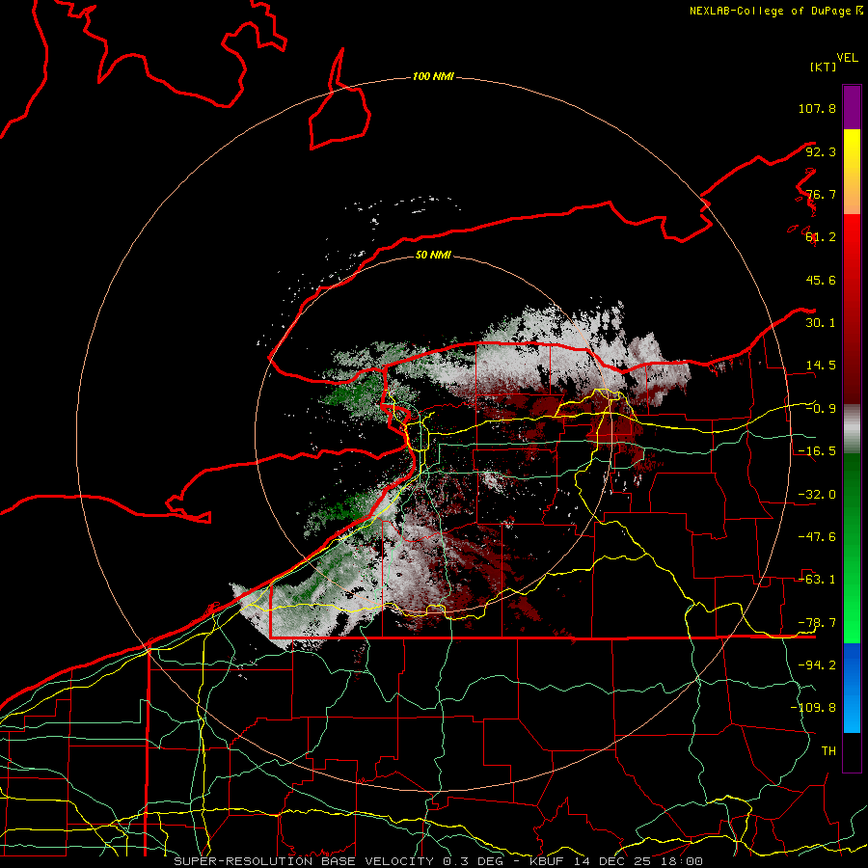
Task: Click the -32.0 velocity scale value
Action: 817,495
